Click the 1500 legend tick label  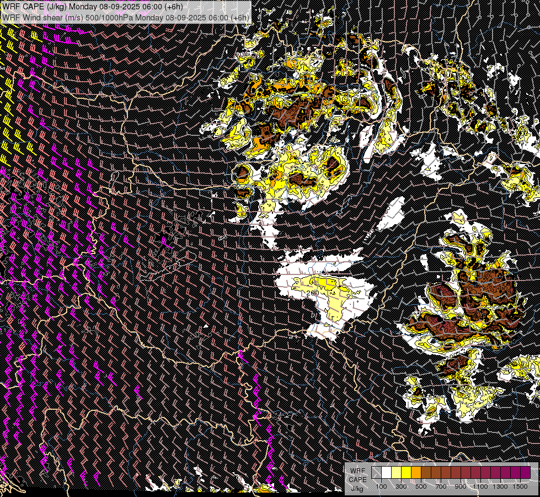(520, 487)
